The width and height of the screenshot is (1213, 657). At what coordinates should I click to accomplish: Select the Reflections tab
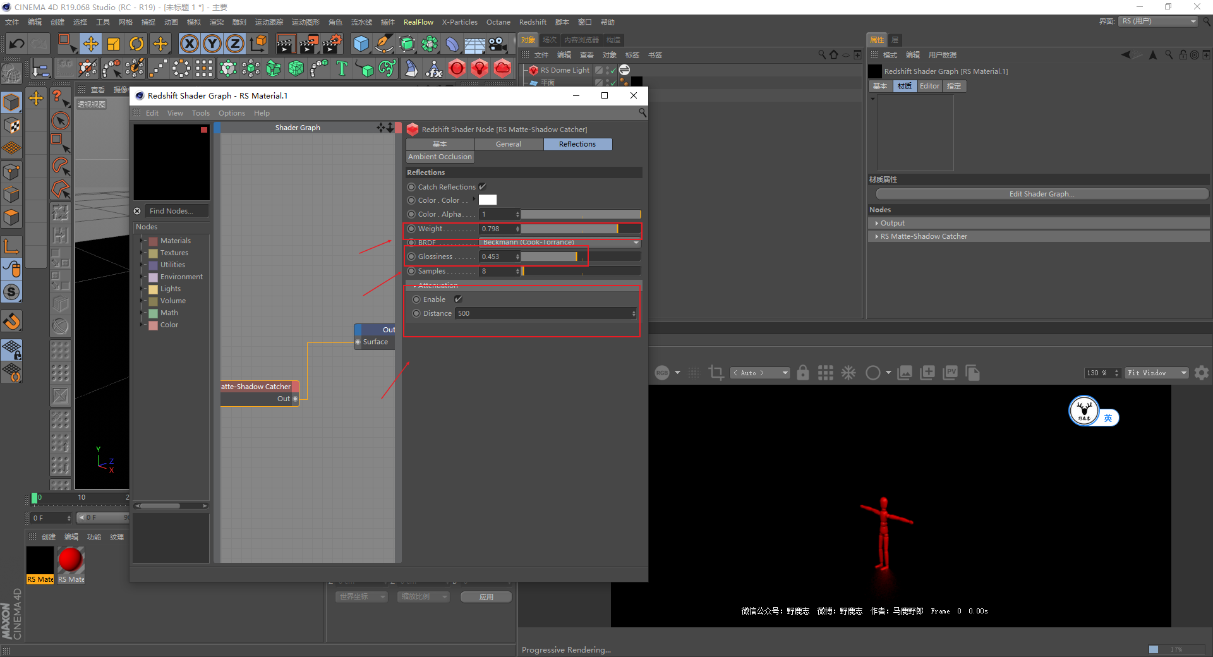pyautogui.click(x=577, y=144)
